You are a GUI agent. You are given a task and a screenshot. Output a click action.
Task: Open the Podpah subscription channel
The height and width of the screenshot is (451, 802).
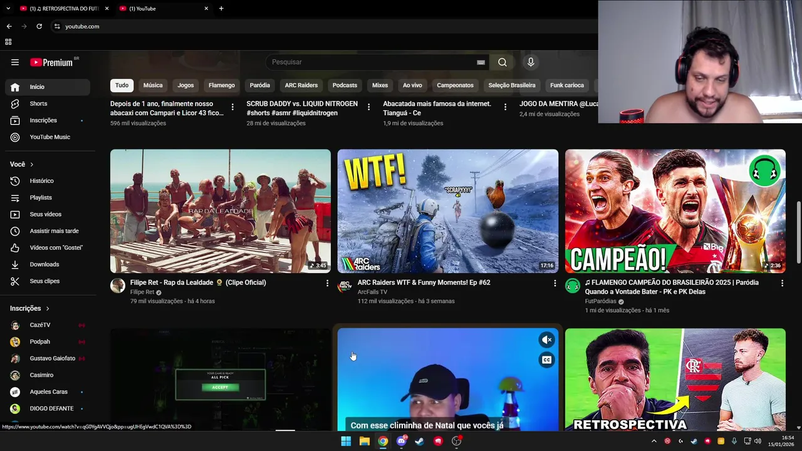48,342
